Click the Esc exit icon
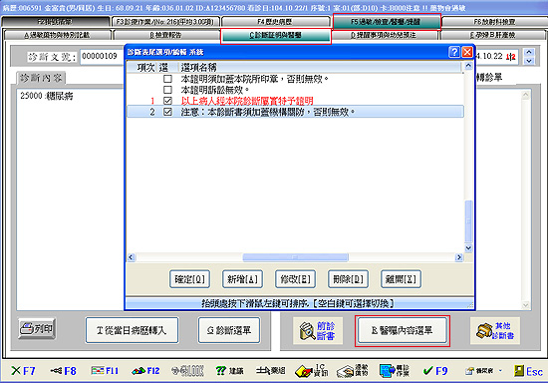The height and width of the screenshot is (383, 548). (x=528, y=371)
